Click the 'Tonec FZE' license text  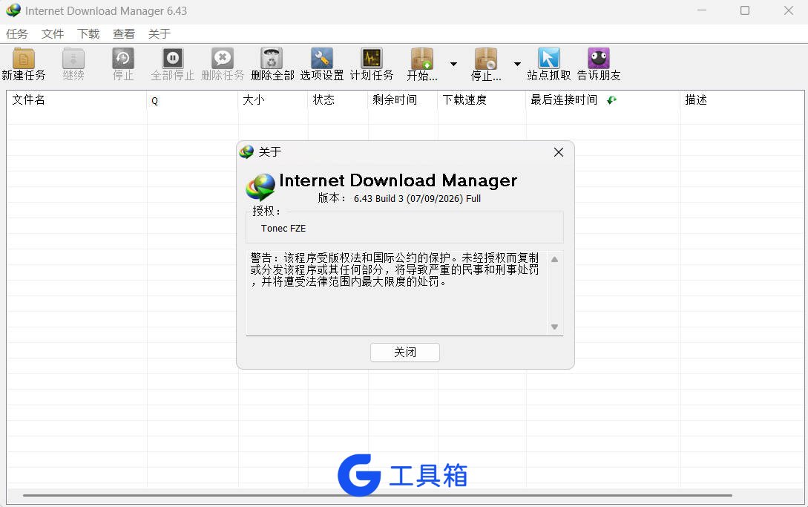pos(283,229)
